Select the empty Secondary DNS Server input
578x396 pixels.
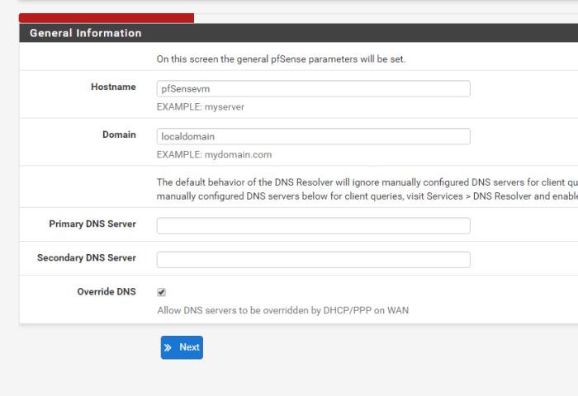(313, 259)
